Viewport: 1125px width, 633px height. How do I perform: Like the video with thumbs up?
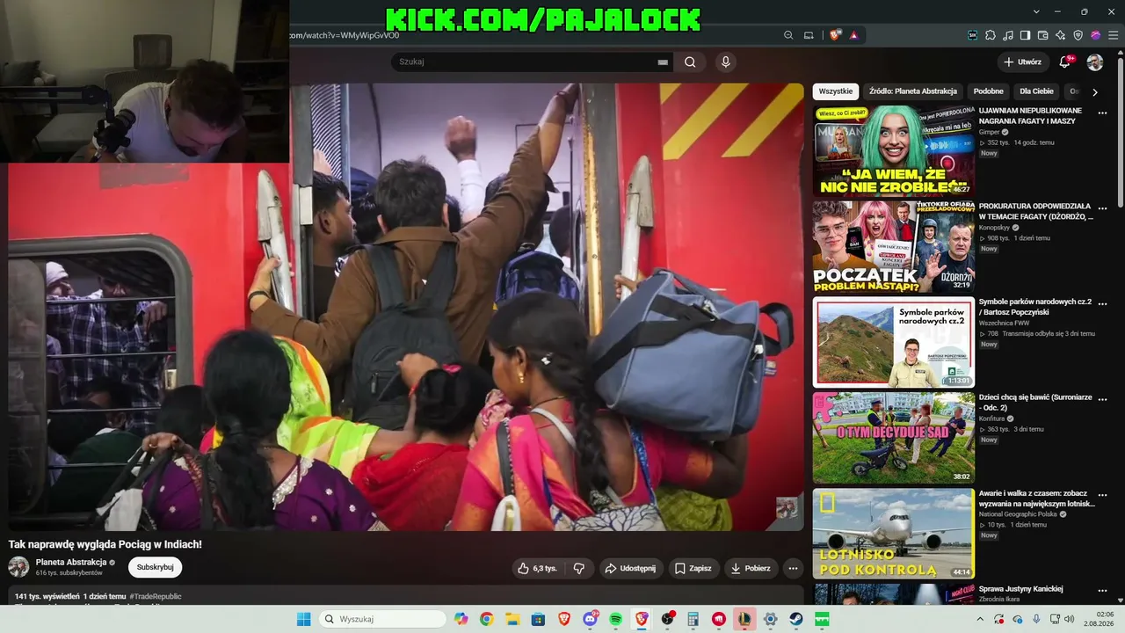(537, 568)
